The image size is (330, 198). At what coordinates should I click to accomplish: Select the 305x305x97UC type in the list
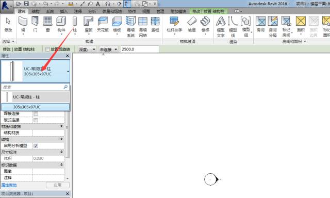tap(36, 107)
